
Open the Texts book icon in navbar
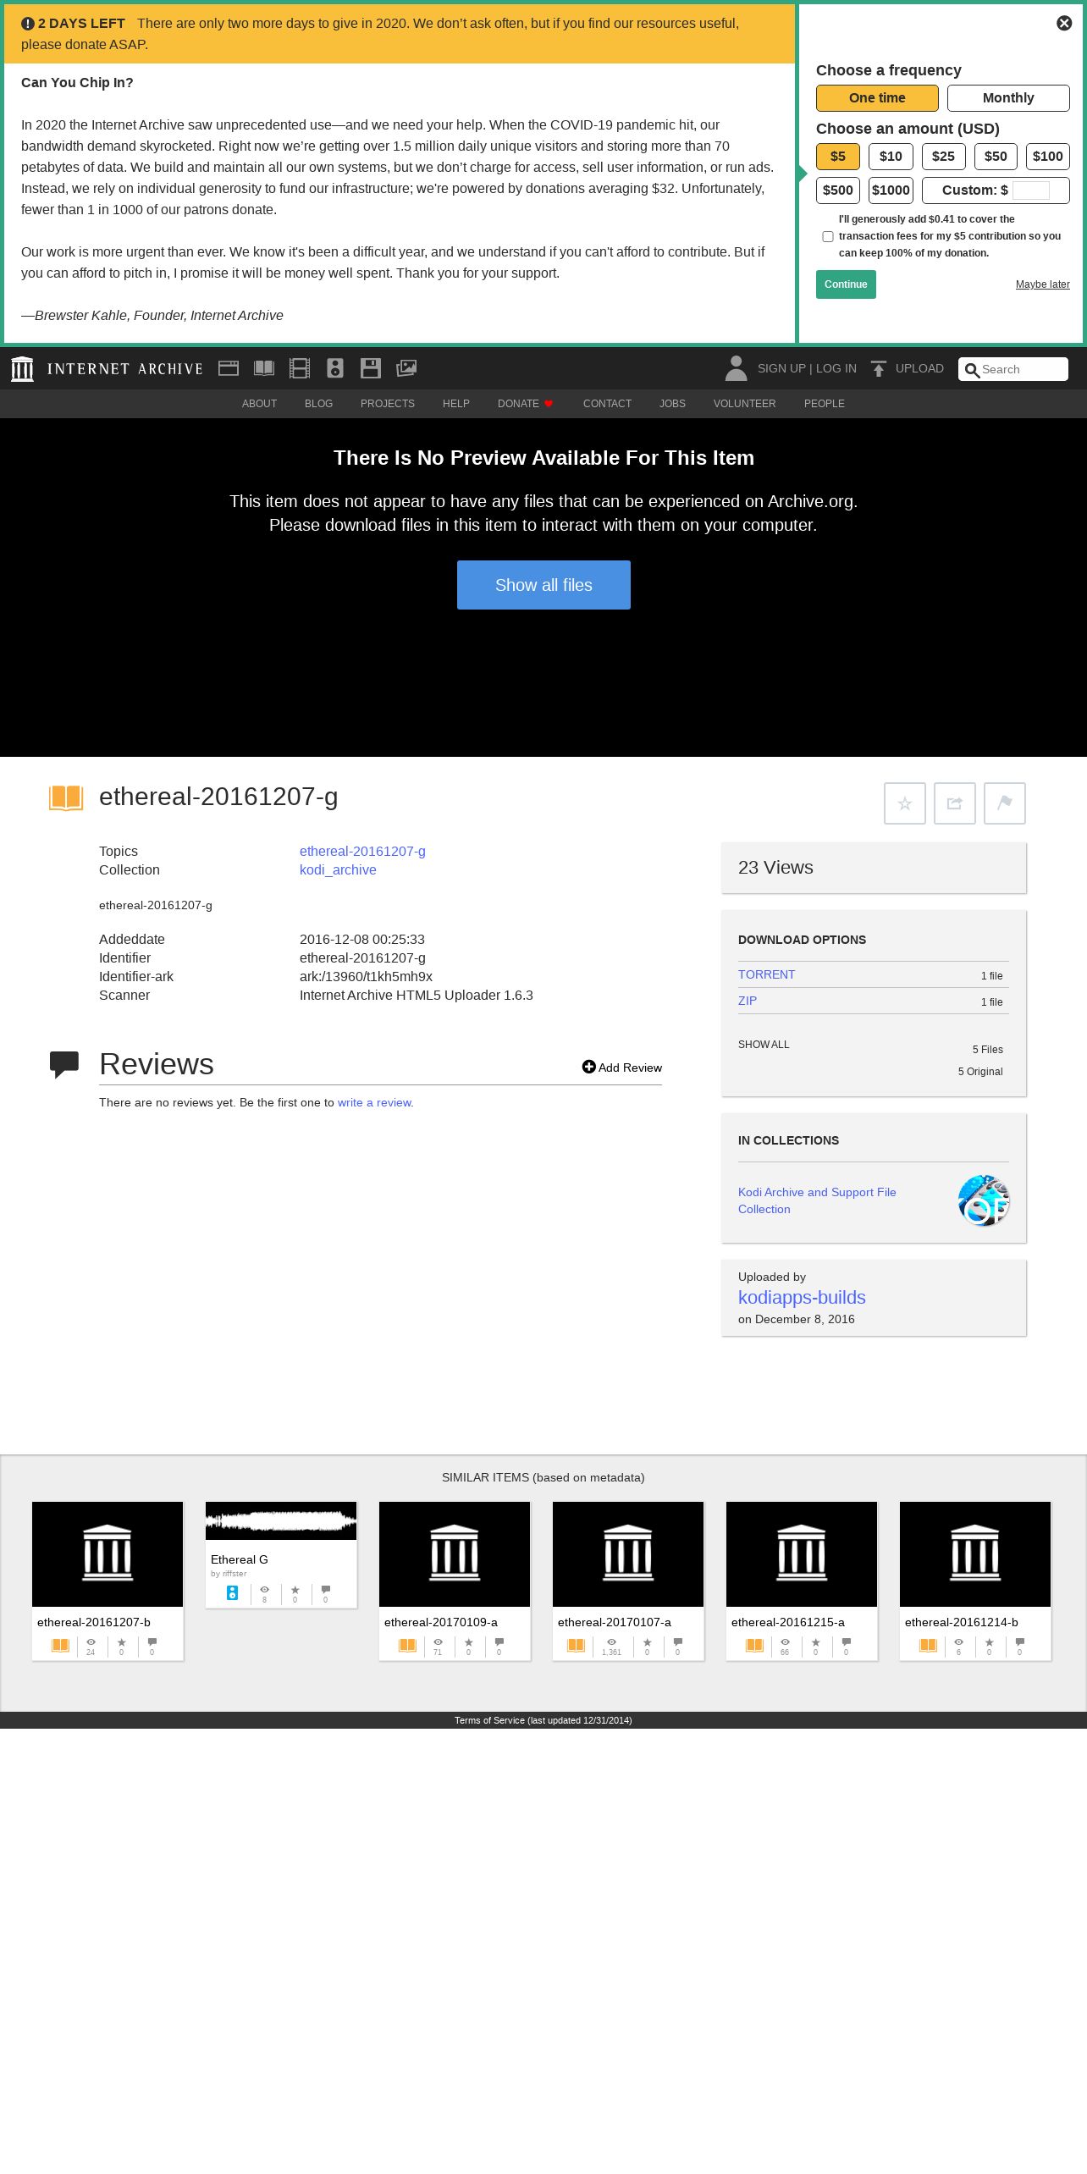(264, 368)
